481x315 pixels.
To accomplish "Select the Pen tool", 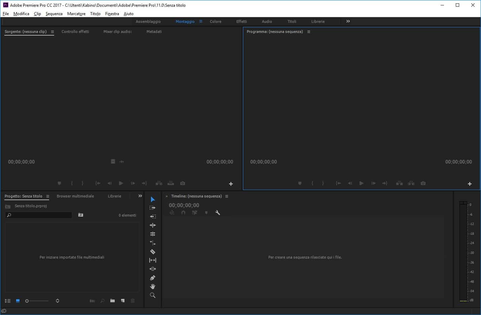I will tap(153, 278).
